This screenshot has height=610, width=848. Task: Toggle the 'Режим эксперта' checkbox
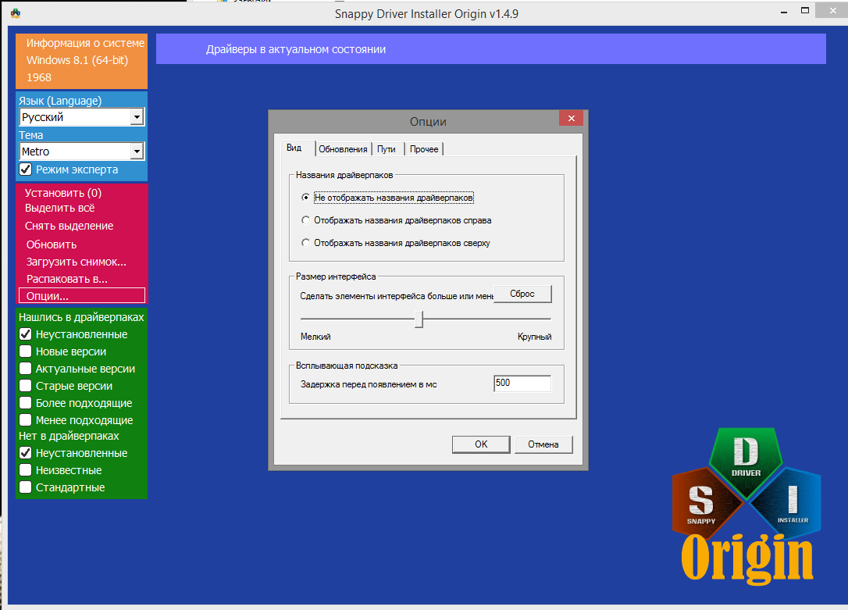coord(26,169)
